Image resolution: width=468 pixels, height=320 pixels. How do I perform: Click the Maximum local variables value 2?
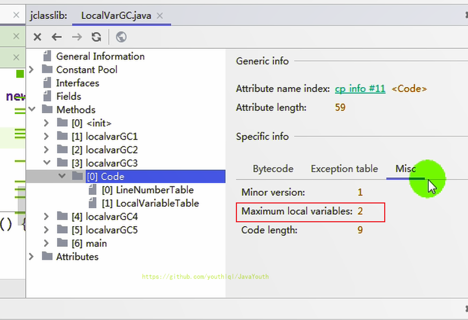[360, 211]
